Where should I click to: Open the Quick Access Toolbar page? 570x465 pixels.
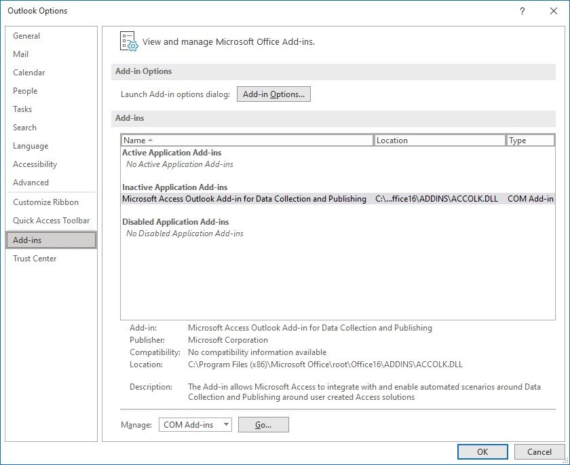pyautogui.click(x=52, y=221)
